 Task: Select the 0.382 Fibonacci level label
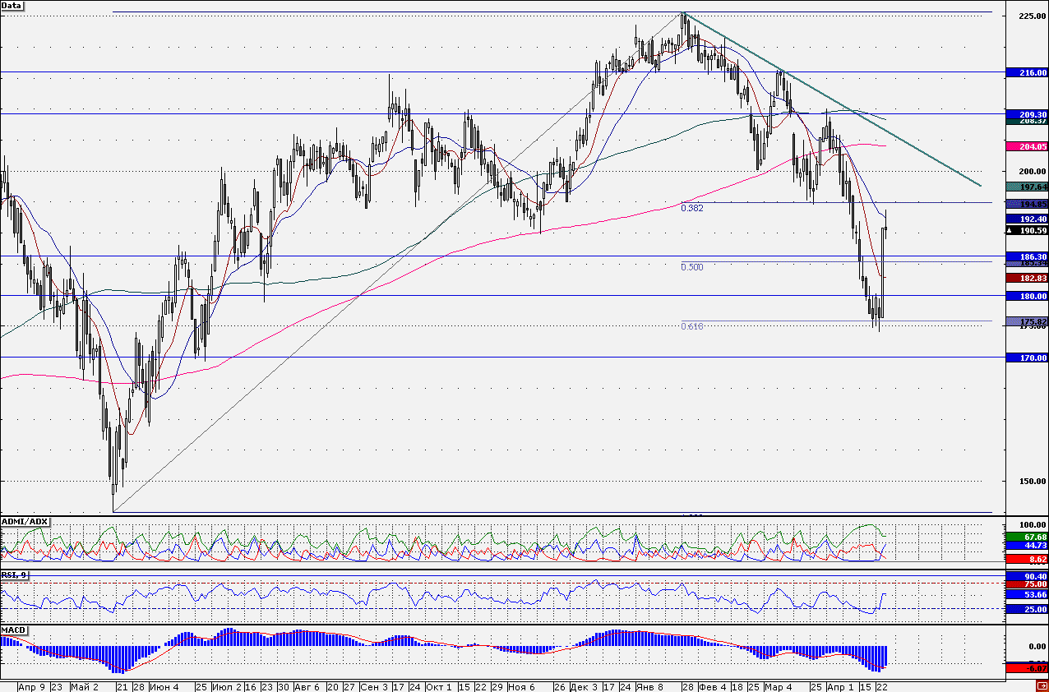coord(691,209)
